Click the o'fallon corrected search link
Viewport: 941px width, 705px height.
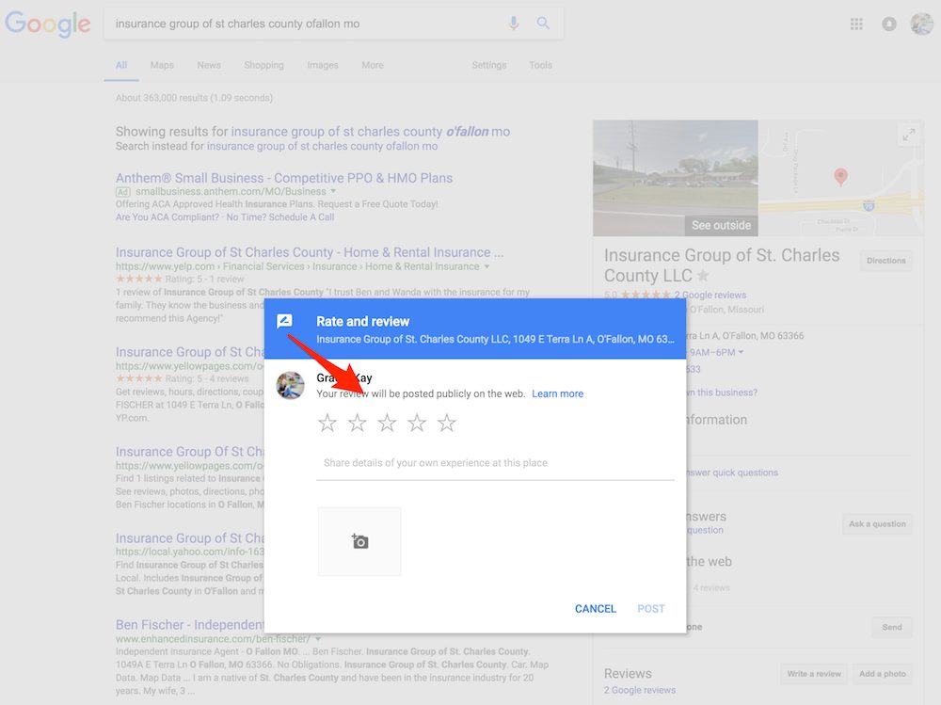point(370,132)
